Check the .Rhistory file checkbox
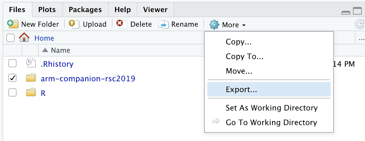This screenshot has width=365, height=141. tap(12, 63)
